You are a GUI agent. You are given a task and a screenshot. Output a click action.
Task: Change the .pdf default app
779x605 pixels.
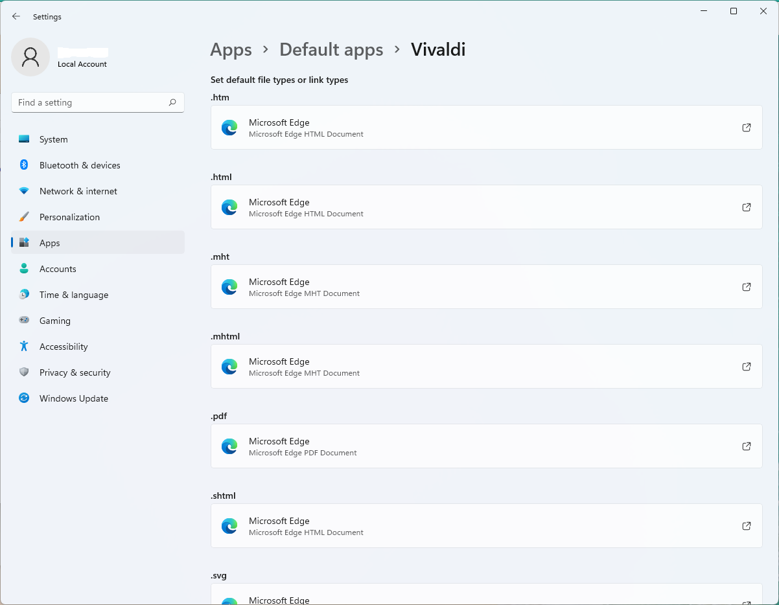tap(487, 446)
